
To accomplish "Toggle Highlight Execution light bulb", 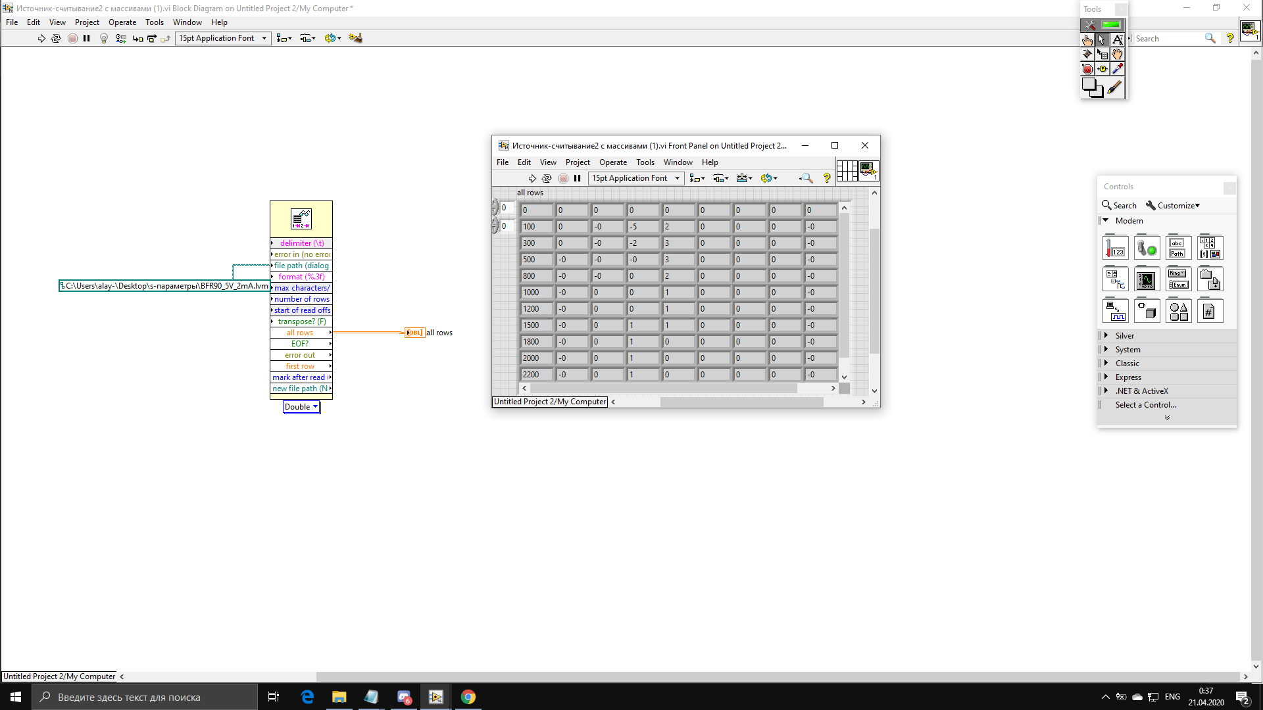I will 103,38.
